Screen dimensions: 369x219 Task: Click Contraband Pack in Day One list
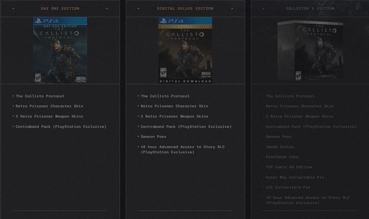(61, 126)
